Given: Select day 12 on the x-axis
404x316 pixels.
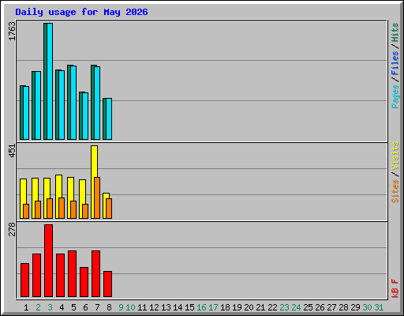Looking at the screenshot, I should 154,307.
